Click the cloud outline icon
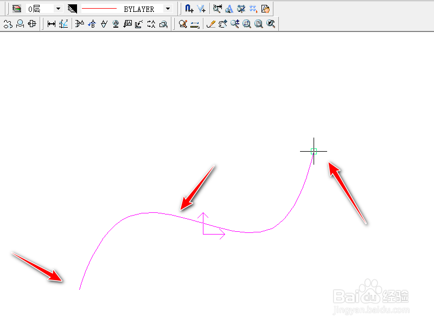Screen dimensions: 434x325 (x=8, y=24)
